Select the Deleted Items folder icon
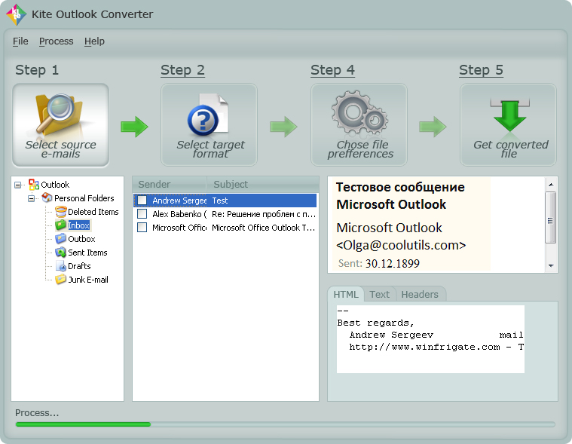Image resolution: width=572 pixels, height=444 pixels. tap(61, 212)
